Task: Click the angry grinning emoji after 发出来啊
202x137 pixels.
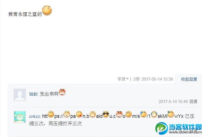Action: click(62, 92)
